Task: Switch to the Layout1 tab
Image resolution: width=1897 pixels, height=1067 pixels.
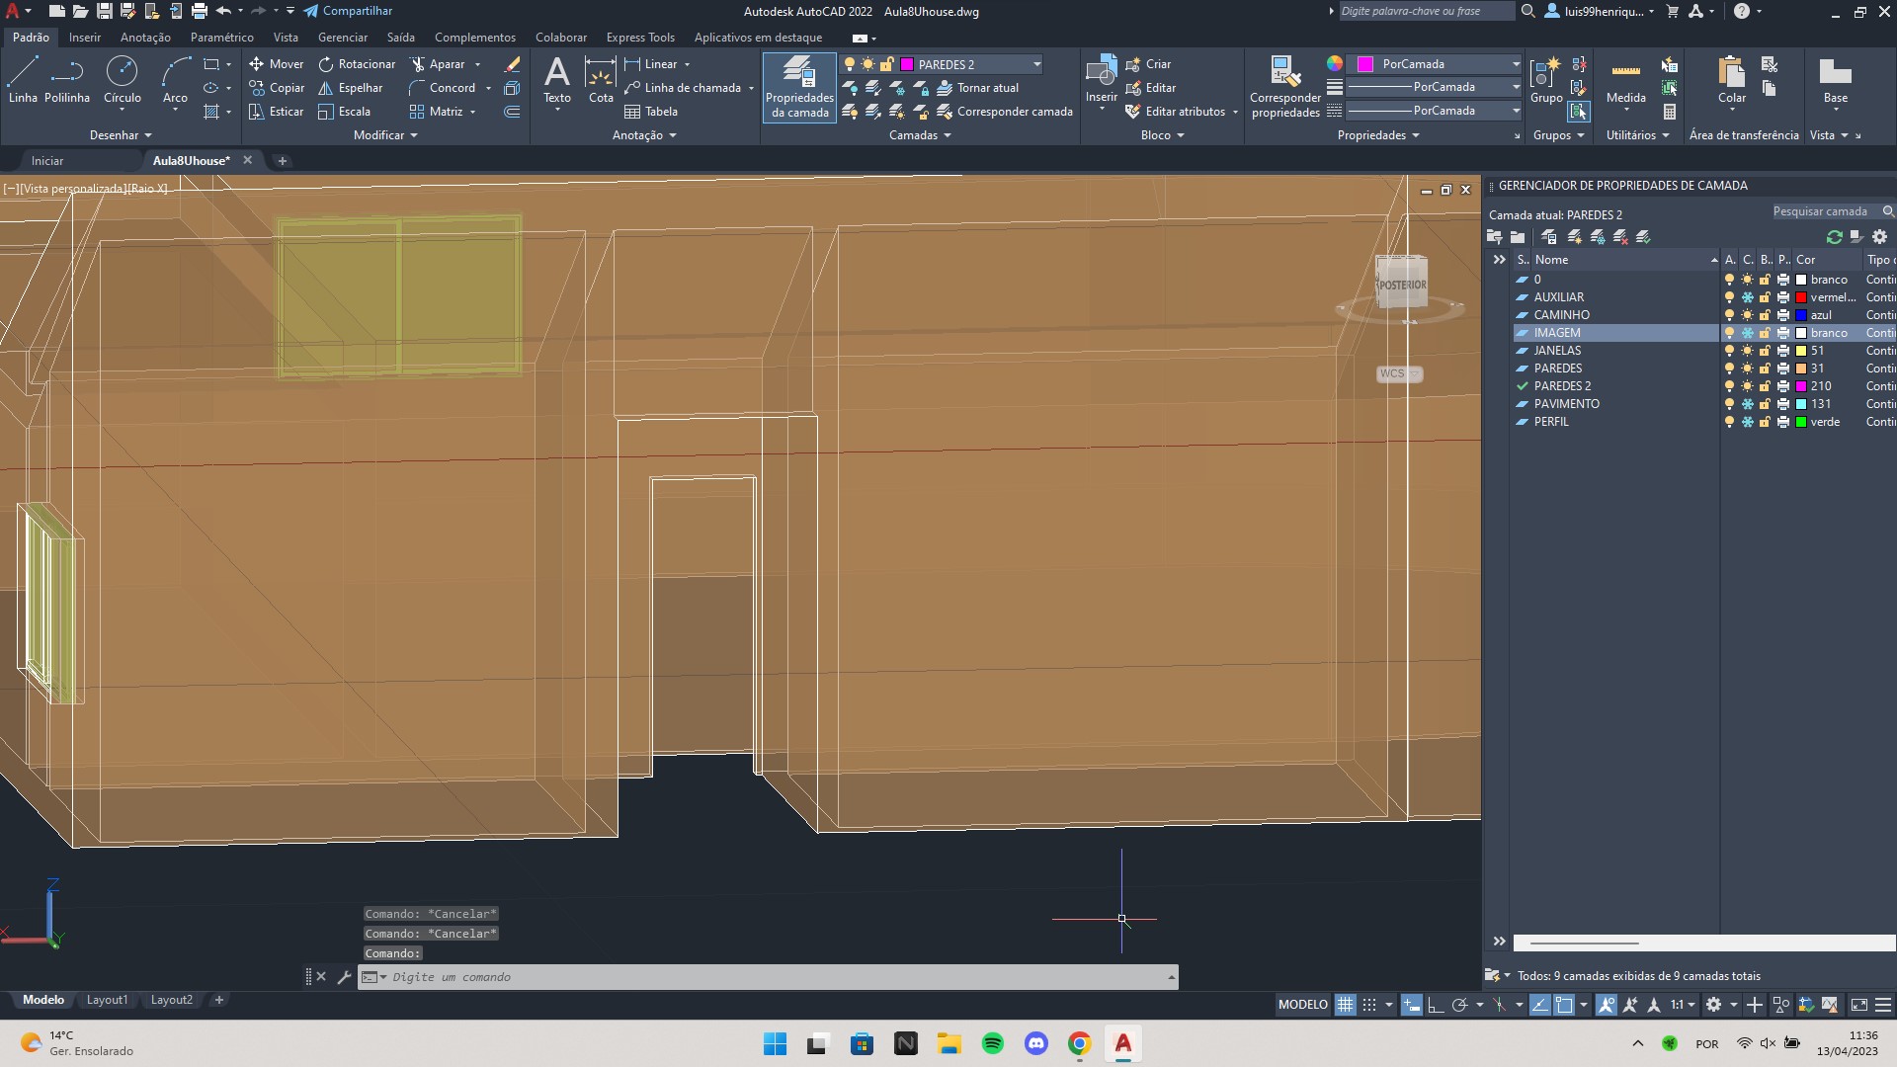Action: pyautogui.click(x=107, y=1000)
